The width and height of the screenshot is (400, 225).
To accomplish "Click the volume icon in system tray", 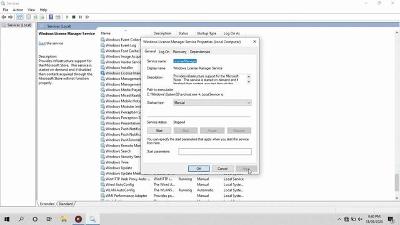I will [360, 219].
